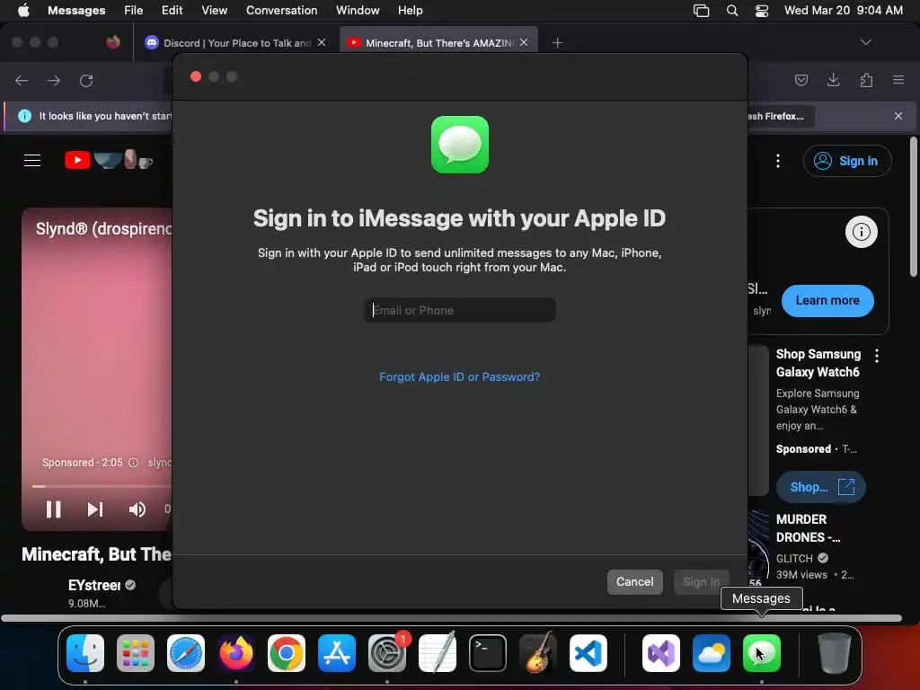
Task: Open Visual Studio from the Dock
Action: coord(661,653)
